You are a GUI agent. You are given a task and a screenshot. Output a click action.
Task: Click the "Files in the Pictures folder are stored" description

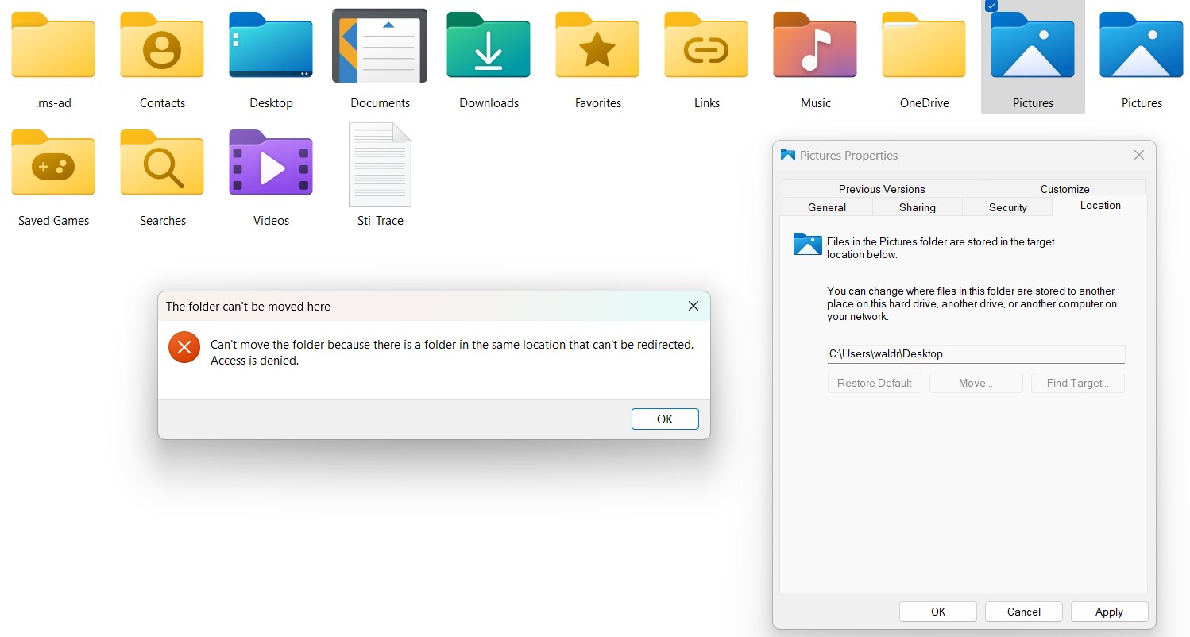(x=941, y=248)
